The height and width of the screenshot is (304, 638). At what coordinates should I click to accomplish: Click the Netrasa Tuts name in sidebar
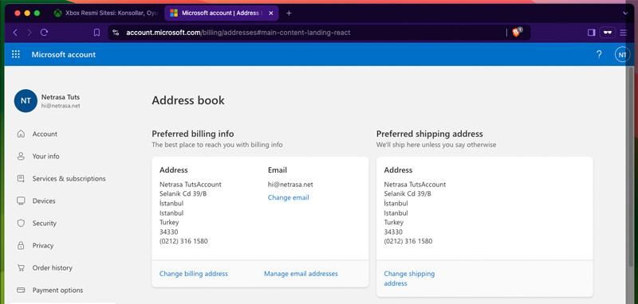61,97
